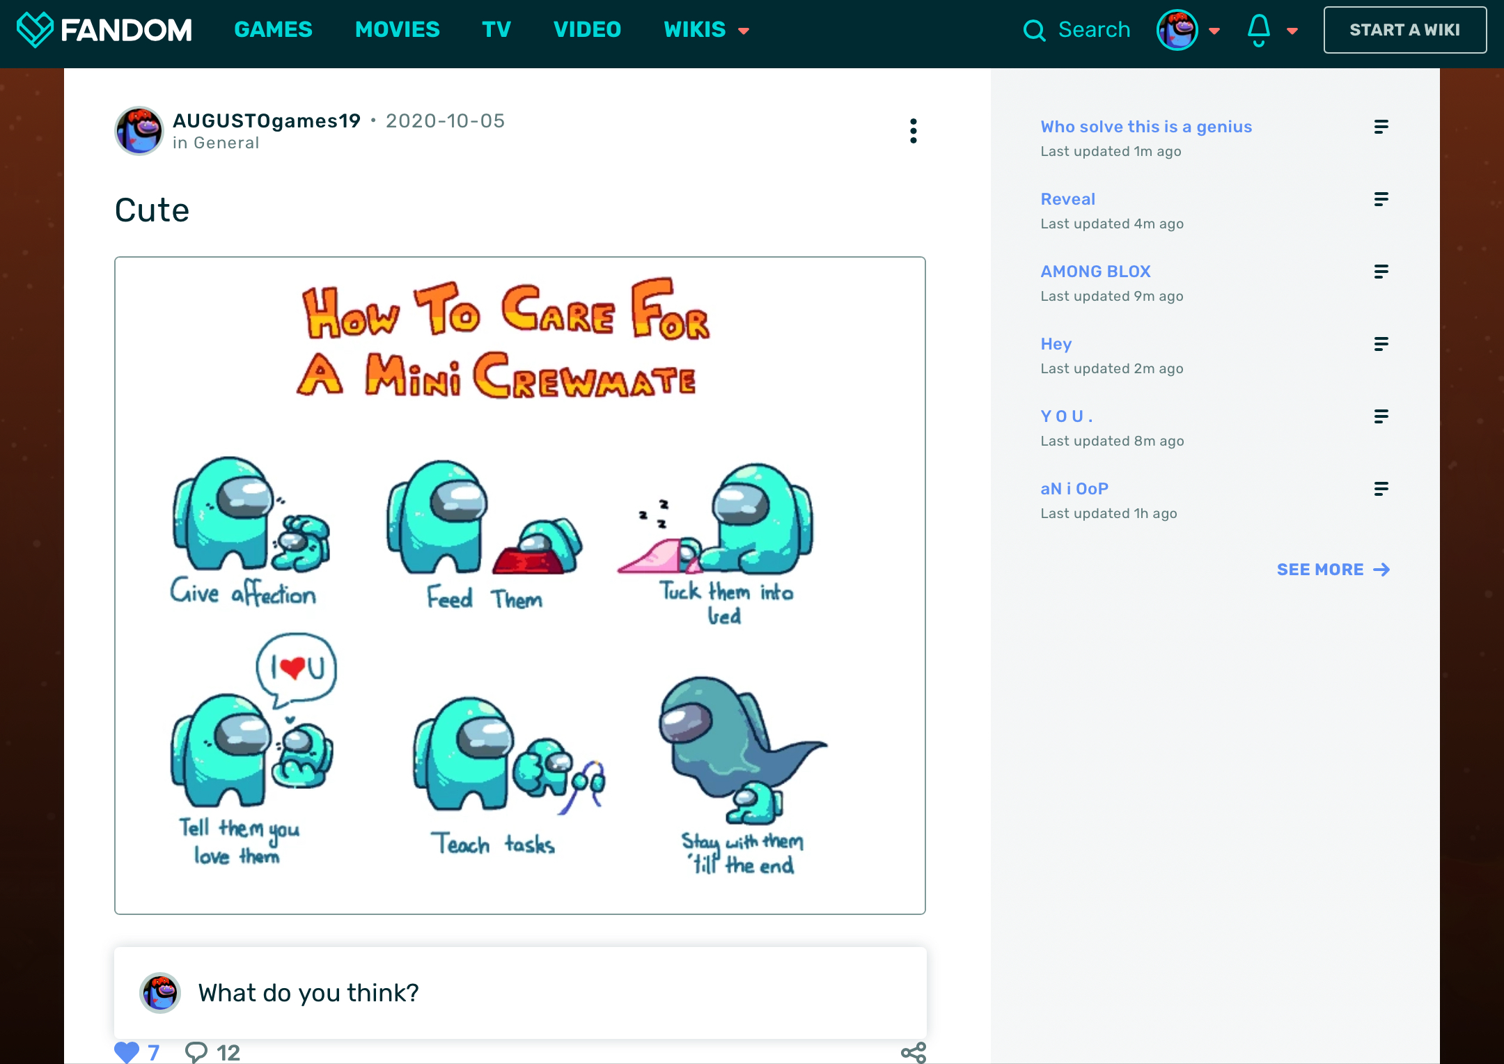Open the notifications bell

click(1258, 30)
